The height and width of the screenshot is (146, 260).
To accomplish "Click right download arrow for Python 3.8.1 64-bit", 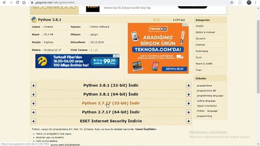I will [x=188, y=94].
